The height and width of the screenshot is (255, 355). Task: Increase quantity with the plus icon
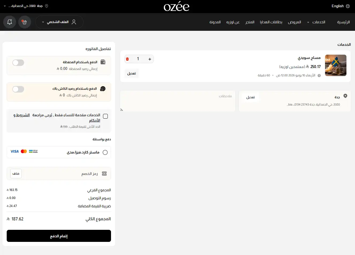pyautogui.click(x=150, y=59)
